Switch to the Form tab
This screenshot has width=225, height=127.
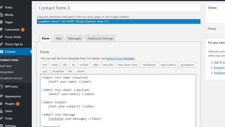point(45,38)
